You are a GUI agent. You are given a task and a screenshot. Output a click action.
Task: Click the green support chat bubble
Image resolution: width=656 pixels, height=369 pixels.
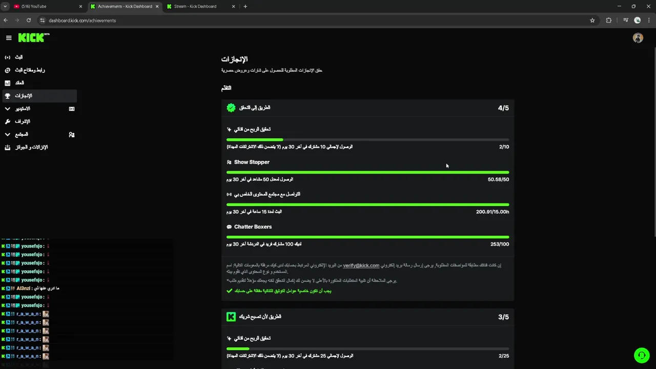click(x=641, y=355)
